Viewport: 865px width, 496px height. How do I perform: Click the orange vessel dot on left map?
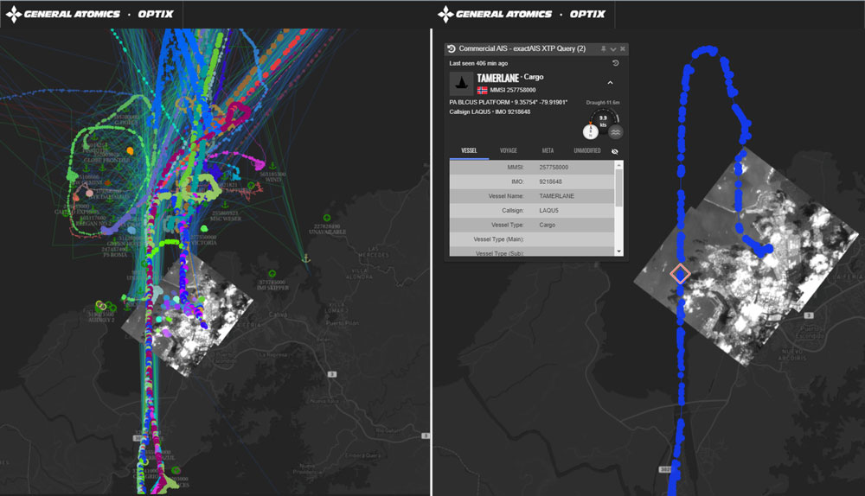131,150
